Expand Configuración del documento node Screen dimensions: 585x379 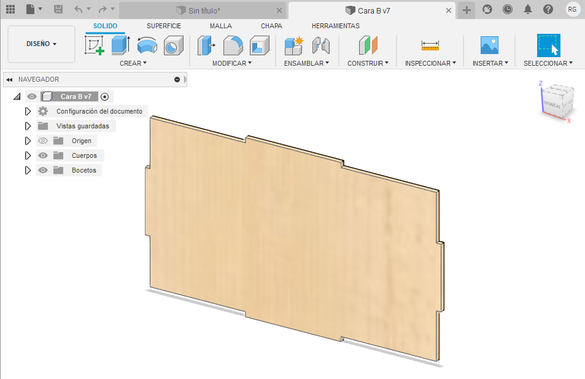click(28, 111)
